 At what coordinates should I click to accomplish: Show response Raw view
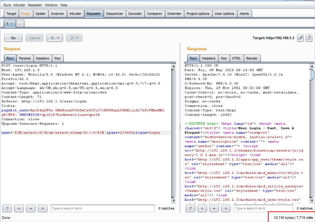click(x=193, y=58)
